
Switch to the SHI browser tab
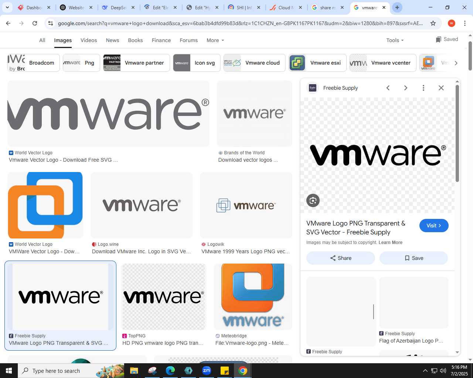point(244,7)
